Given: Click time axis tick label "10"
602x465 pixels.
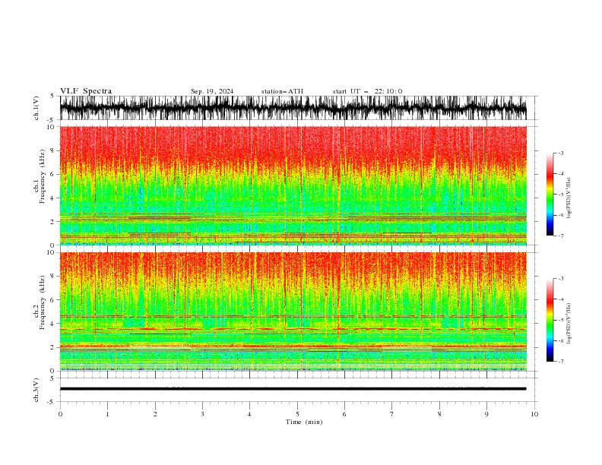Looking at the screenshot, I should pos(534,414).
